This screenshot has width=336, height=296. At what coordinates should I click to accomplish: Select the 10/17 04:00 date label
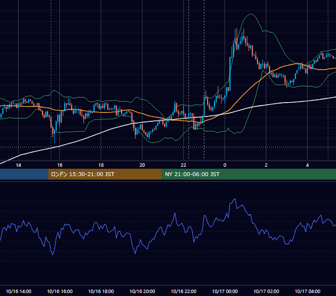[307, 291]
